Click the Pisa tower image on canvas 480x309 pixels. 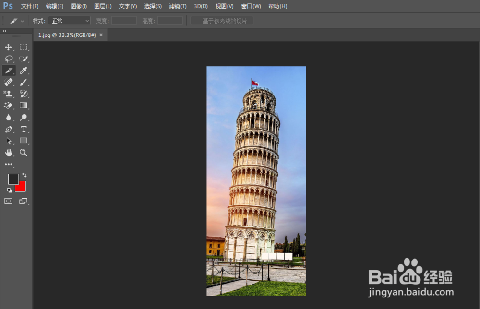coord(256,181)
